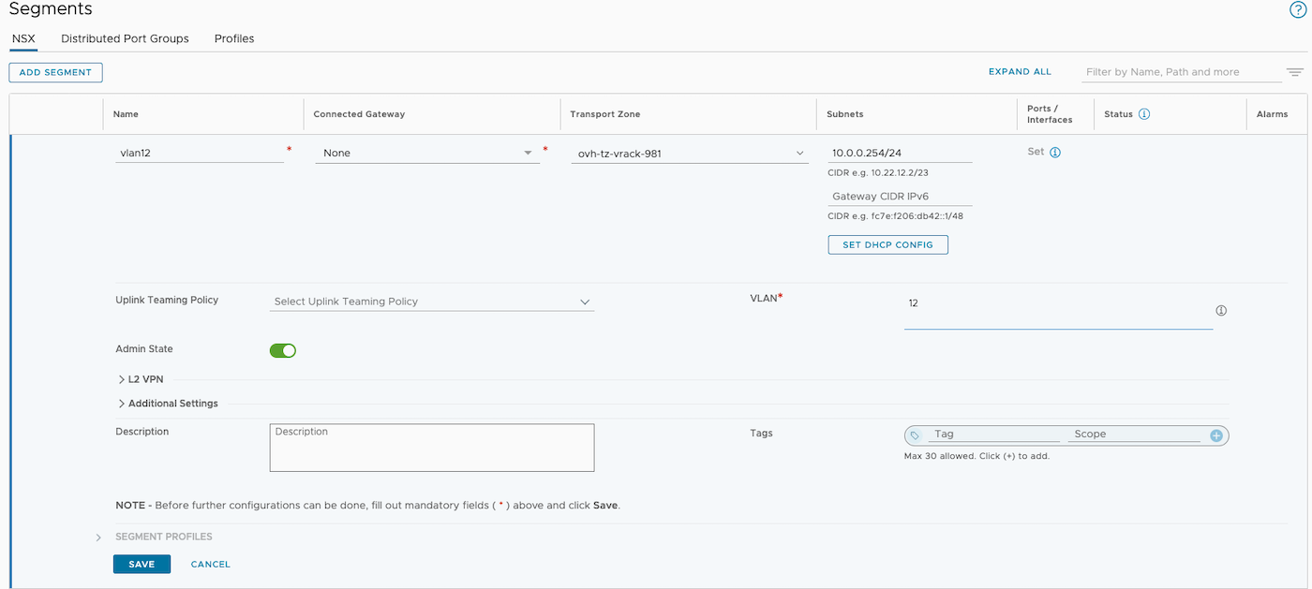The width and height of the screenshot is (1312, 589).
Task: Switch to the Profiles tab
Action: point(234,38)
